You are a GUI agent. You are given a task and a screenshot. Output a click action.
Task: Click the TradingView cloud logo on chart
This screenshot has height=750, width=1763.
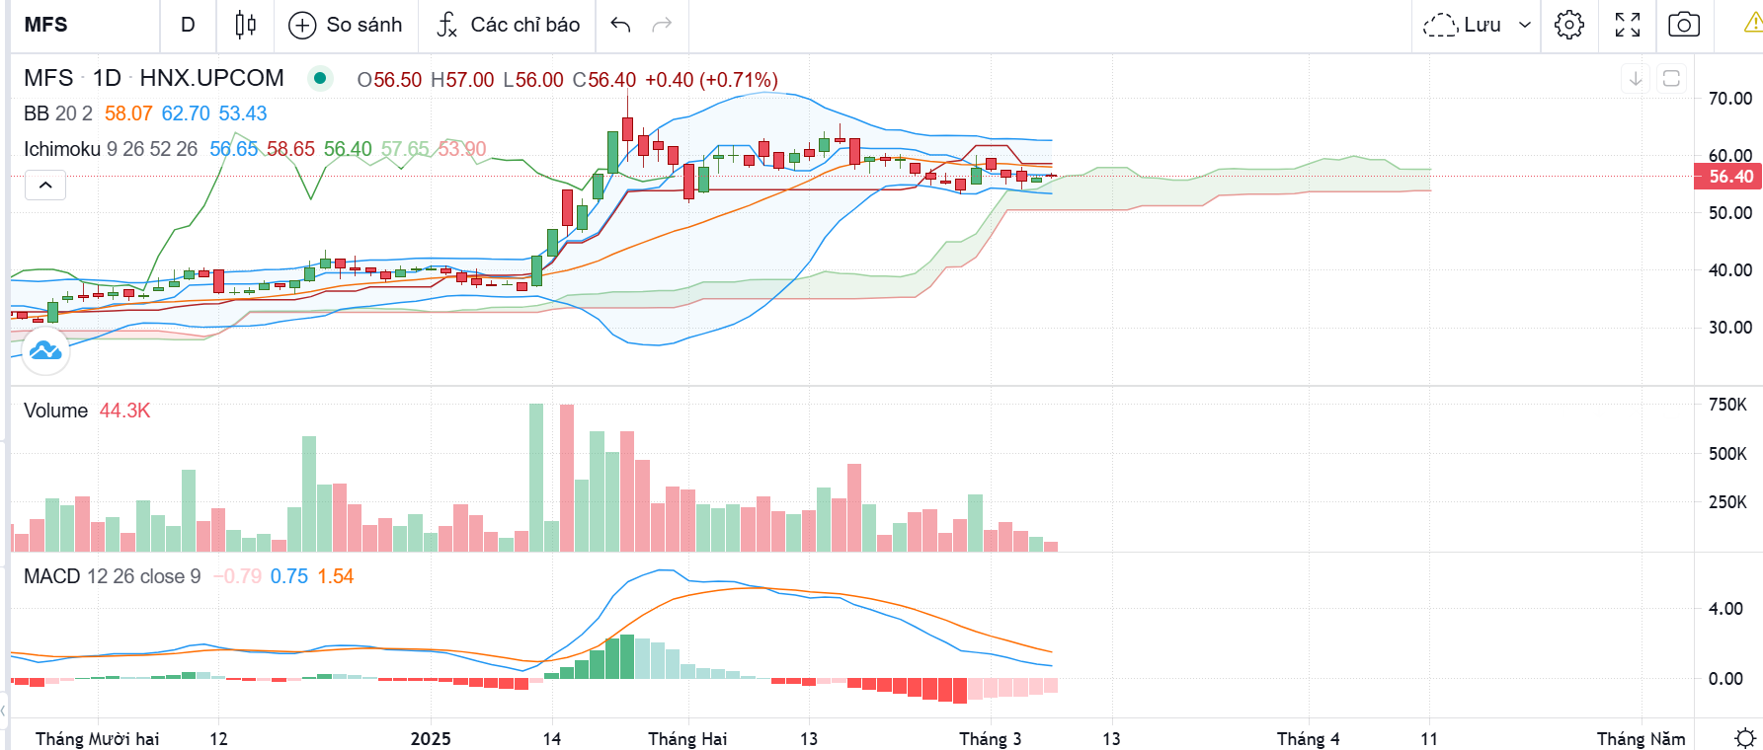click(45, 350)
